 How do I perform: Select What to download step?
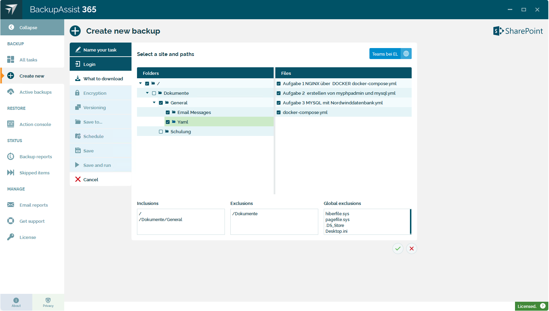pos(101,79)
